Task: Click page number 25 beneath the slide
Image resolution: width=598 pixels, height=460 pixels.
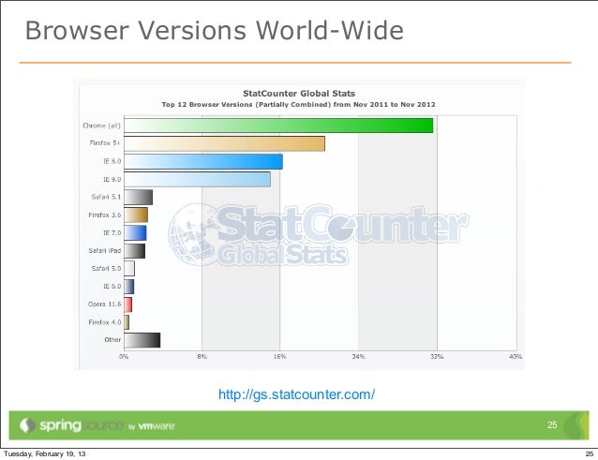Action: (x=590, y=453)
